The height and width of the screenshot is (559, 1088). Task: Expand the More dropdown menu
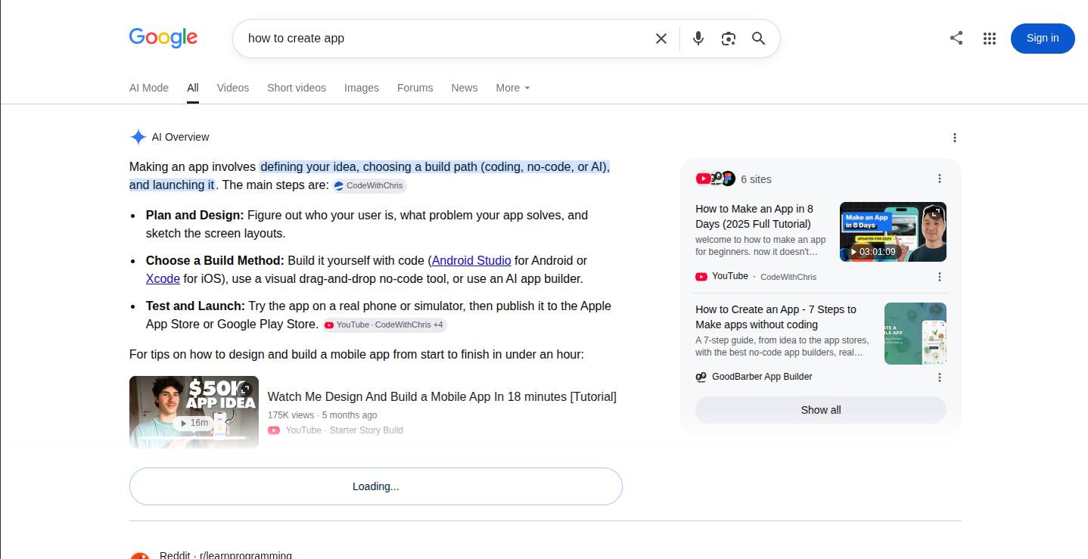[513, 88]
